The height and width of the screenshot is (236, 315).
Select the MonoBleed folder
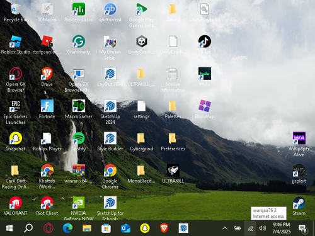pyautogui.click(x=141, y=171)
